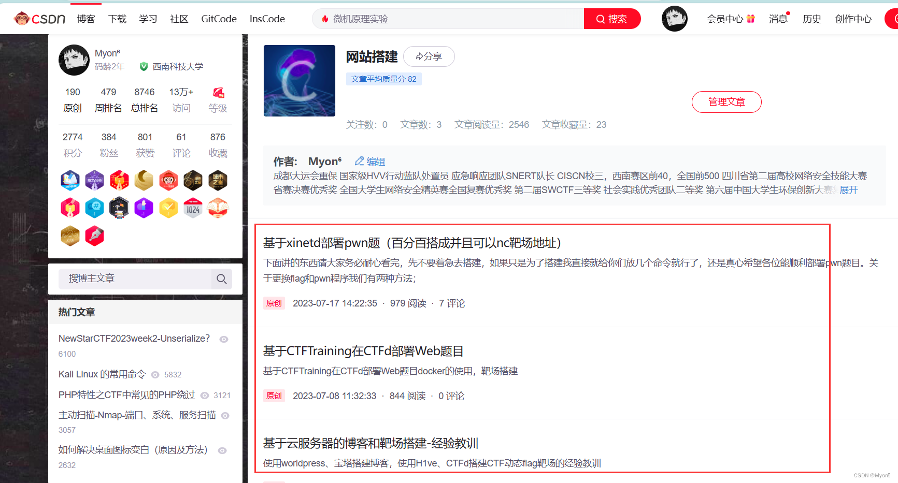Focus the 搜博主文章 search field
The image size is (898, 483).
135,279
